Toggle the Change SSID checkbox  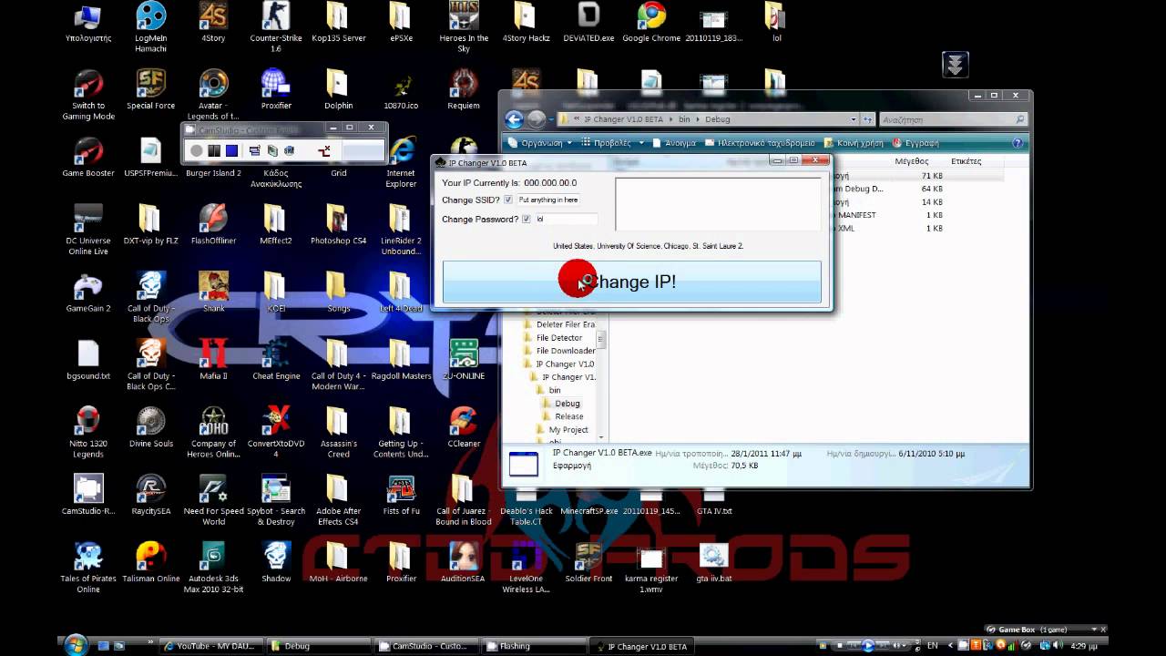pos(508,200)
